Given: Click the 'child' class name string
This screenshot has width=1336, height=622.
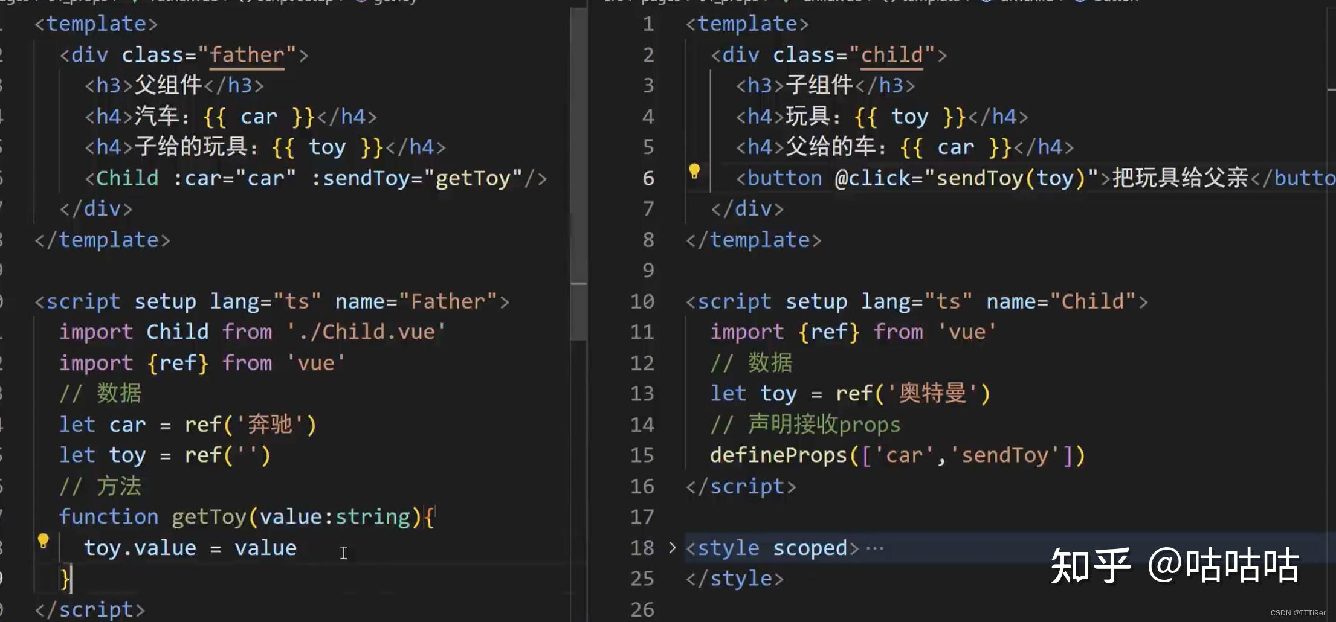Looking at the screenshot, I should 892,55.
